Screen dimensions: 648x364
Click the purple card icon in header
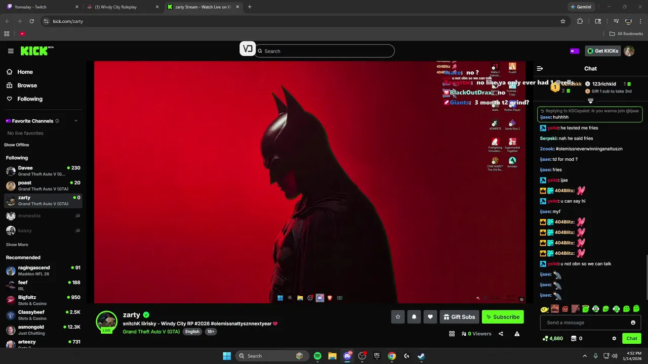(x=575, y=51)
